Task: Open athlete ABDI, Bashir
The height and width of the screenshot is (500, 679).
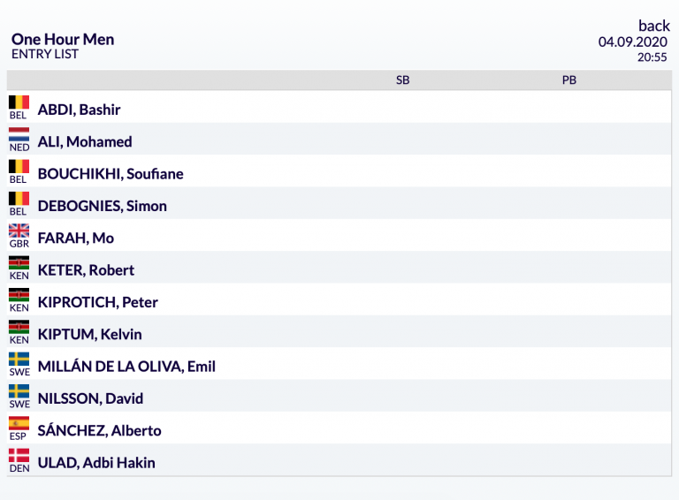Action: coord(79,110)
